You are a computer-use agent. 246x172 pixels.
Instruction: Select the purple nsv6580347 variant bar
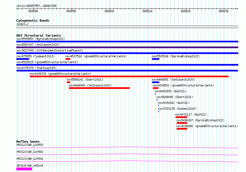(127, 47)
